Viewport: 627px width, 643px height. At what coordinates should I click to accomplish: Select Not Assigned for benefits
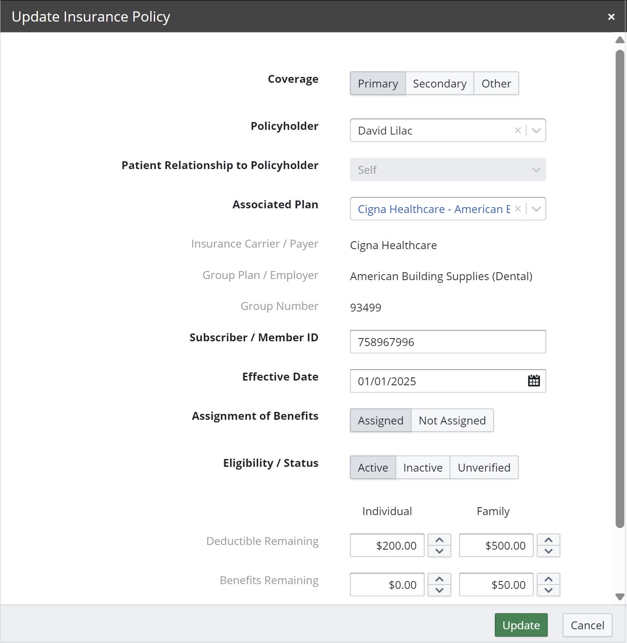[452, 420]
